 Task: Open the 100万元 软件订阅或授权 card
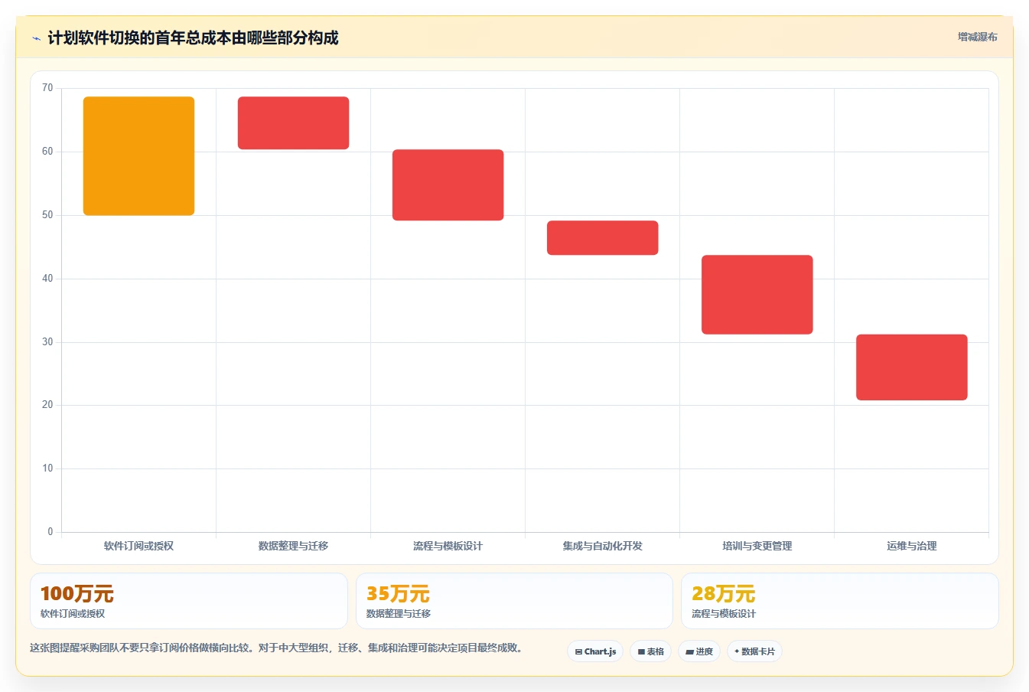coord(188,601)
